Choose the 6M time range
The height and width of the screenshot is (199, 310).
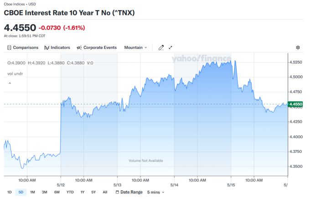(57, 192)
